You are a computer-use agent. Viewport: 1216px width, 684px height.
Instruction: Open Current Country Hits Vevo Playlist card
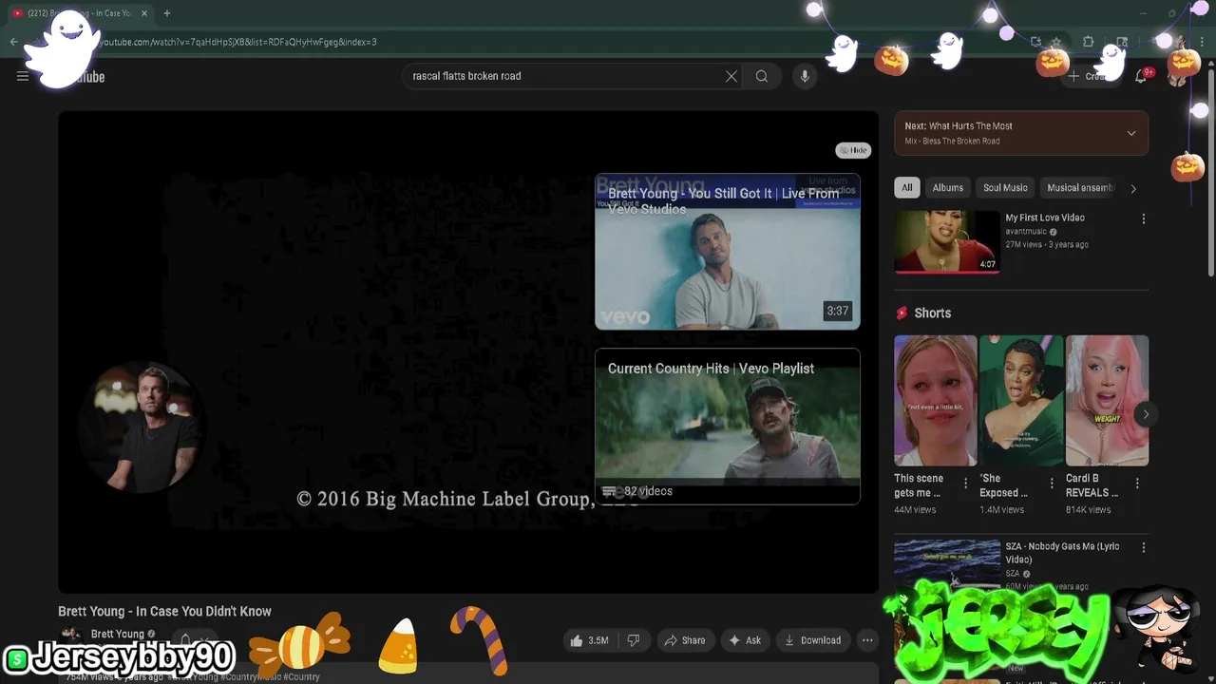click(728, 427)
